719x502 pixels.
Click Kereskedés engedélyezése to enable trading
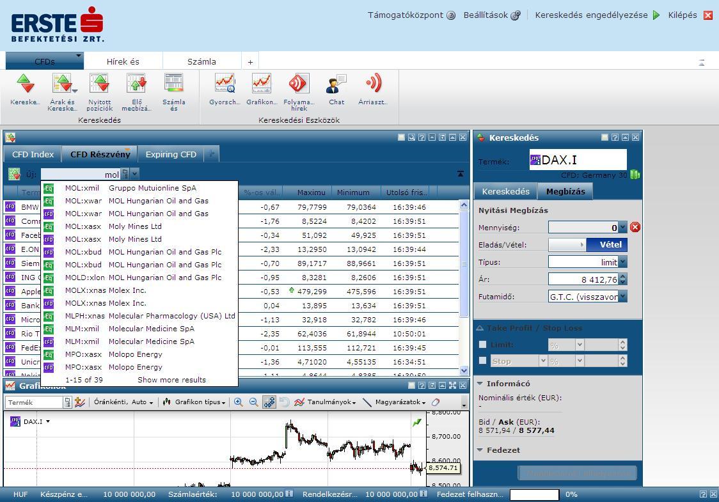597,15
